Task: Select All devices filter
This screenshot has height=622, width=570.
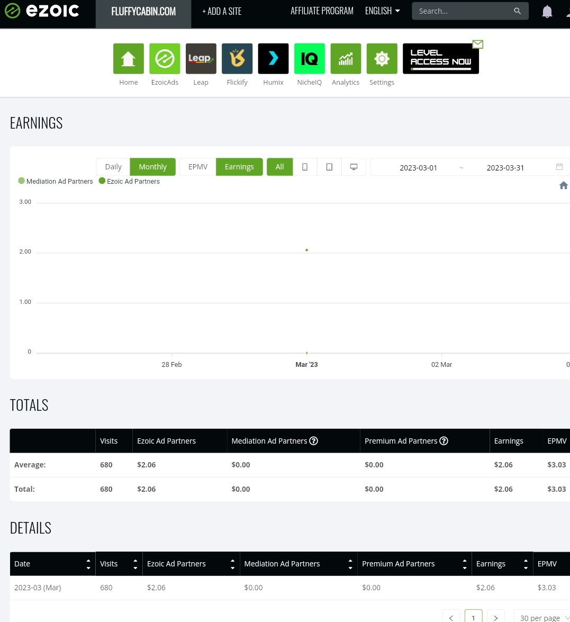Action: 279,167
